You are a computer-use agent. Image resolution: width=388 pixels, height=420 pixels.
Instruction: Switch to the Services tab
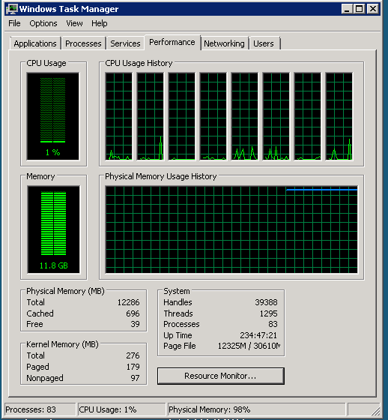pyautogui.click(x=125, y=43)
